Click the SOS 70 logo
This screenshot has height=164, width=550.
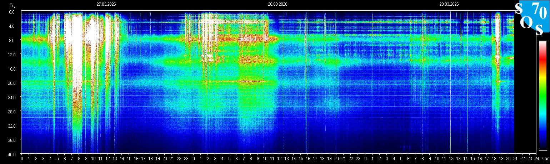click(531, 18)
